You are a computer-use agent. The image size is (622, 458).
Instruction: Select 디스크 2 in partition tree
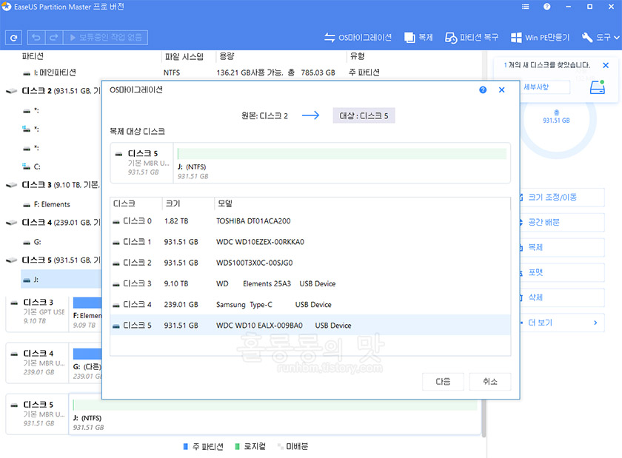tap(54, 91)
